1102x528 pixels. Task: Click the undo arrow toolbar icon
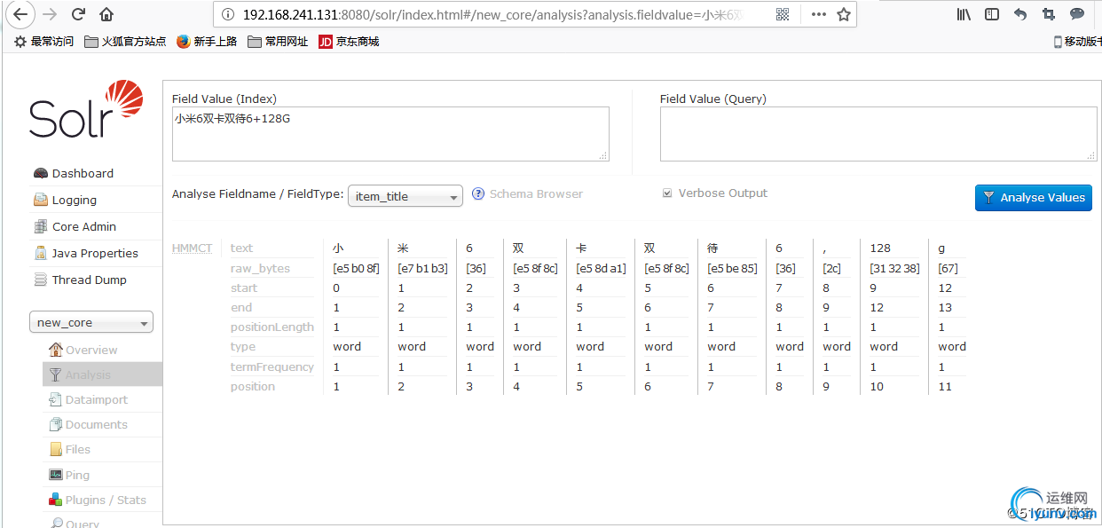pos(1020,14)
